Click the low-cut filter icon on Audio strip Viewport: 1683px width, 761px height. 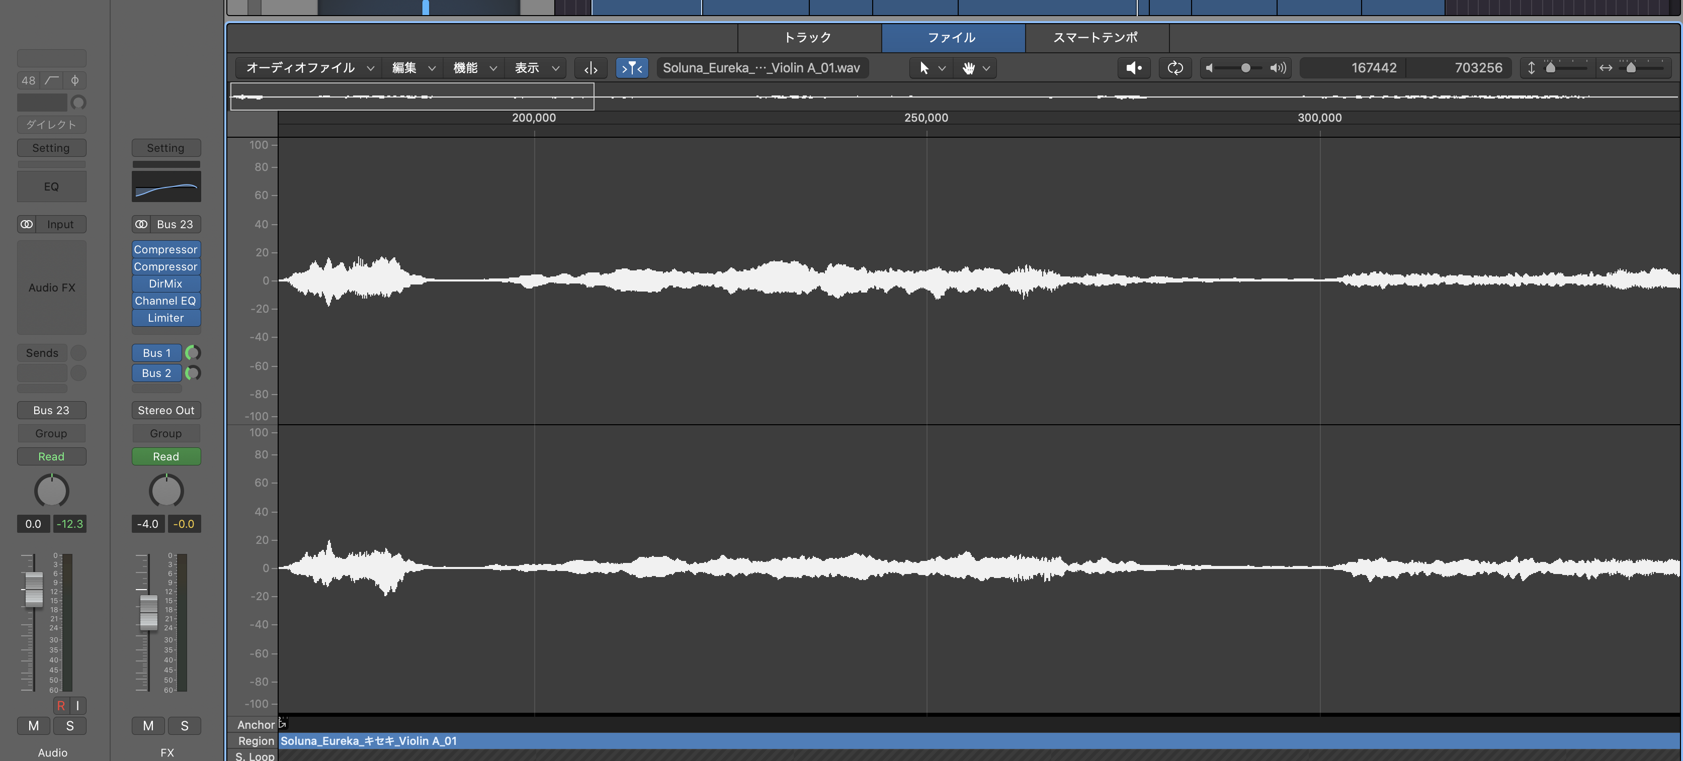coord(52,80)
